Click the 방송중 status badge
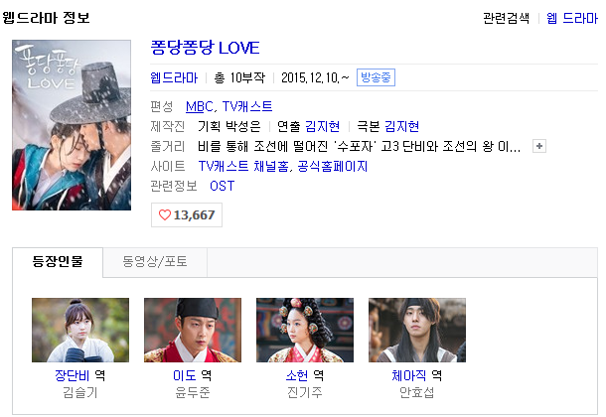606x417 pixels. (376, 77)
